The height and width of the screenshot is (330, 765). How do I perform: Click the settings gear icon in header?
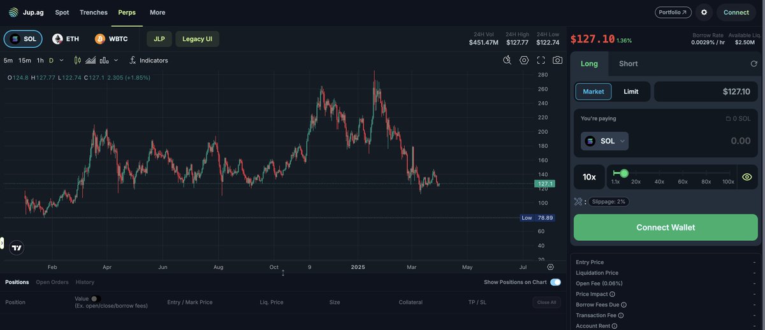pos(704,12)
